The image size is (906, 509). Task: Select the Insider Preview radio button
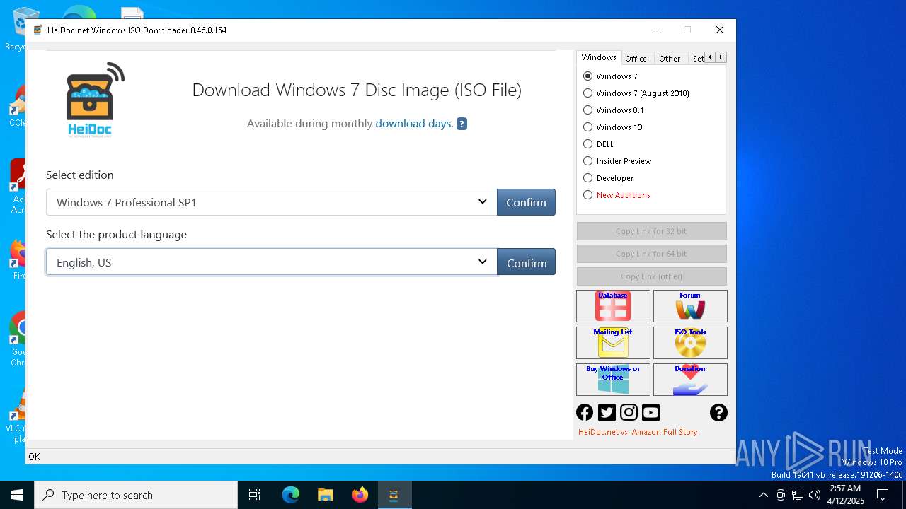(x=587, y=161)
